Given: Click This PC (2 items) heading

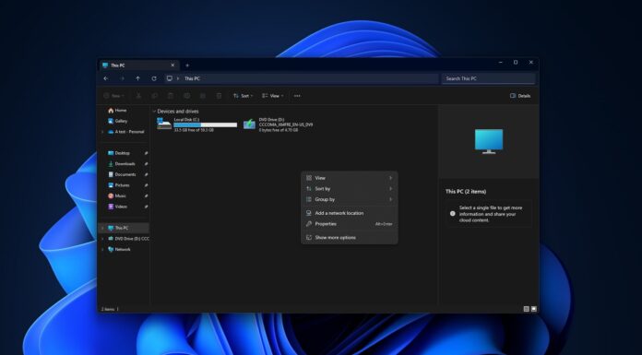Looking at the screenshot, I should click(x=466, y=192).
